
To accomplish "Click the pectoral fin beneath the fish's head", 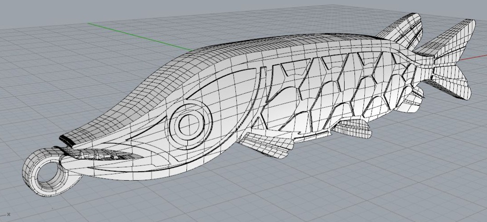I will (x=266, y=145).
